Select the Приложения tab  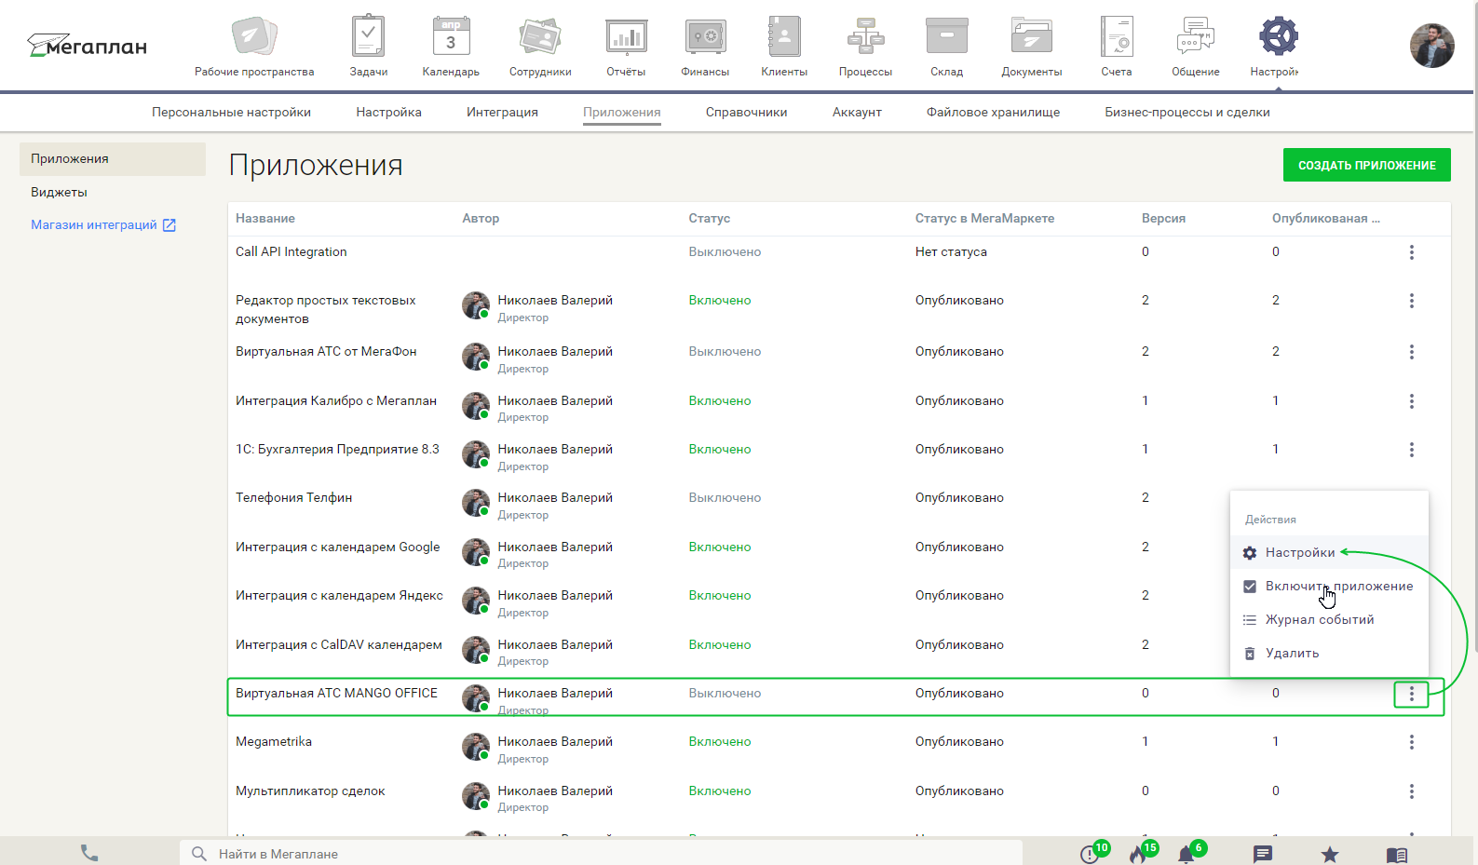pos(622,112)
